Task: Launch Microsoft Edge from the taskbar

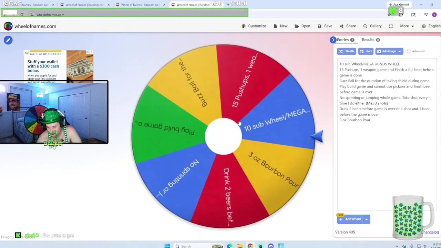Action: pyautogui.click(x=229, y=246)
